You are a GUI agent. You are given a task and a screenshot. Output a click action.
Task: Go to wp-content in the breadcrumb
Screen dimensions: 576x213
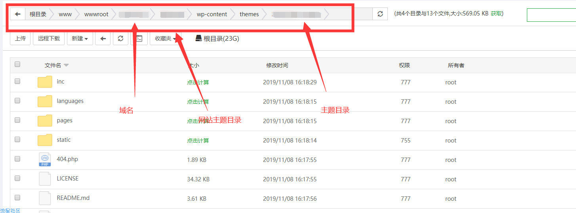(212, 14)
